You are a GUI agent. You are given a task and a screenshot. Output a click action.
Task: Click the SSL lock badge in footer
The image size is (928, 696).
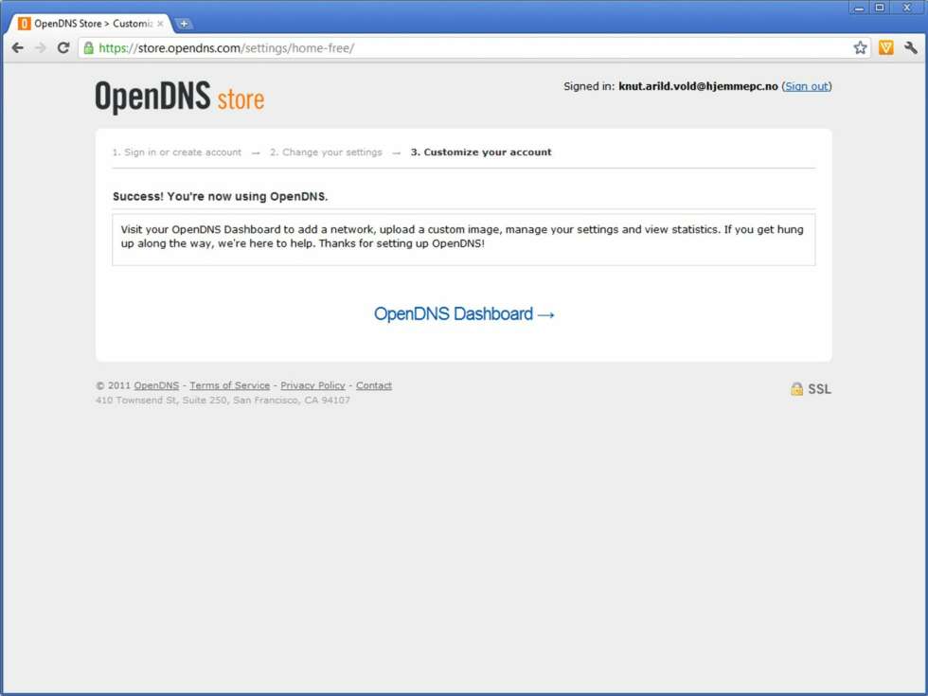click(x=811, y=389)
